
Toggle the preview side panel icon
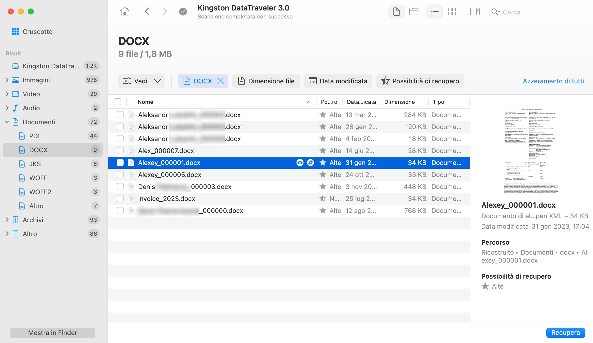click(x=475, y=11)
